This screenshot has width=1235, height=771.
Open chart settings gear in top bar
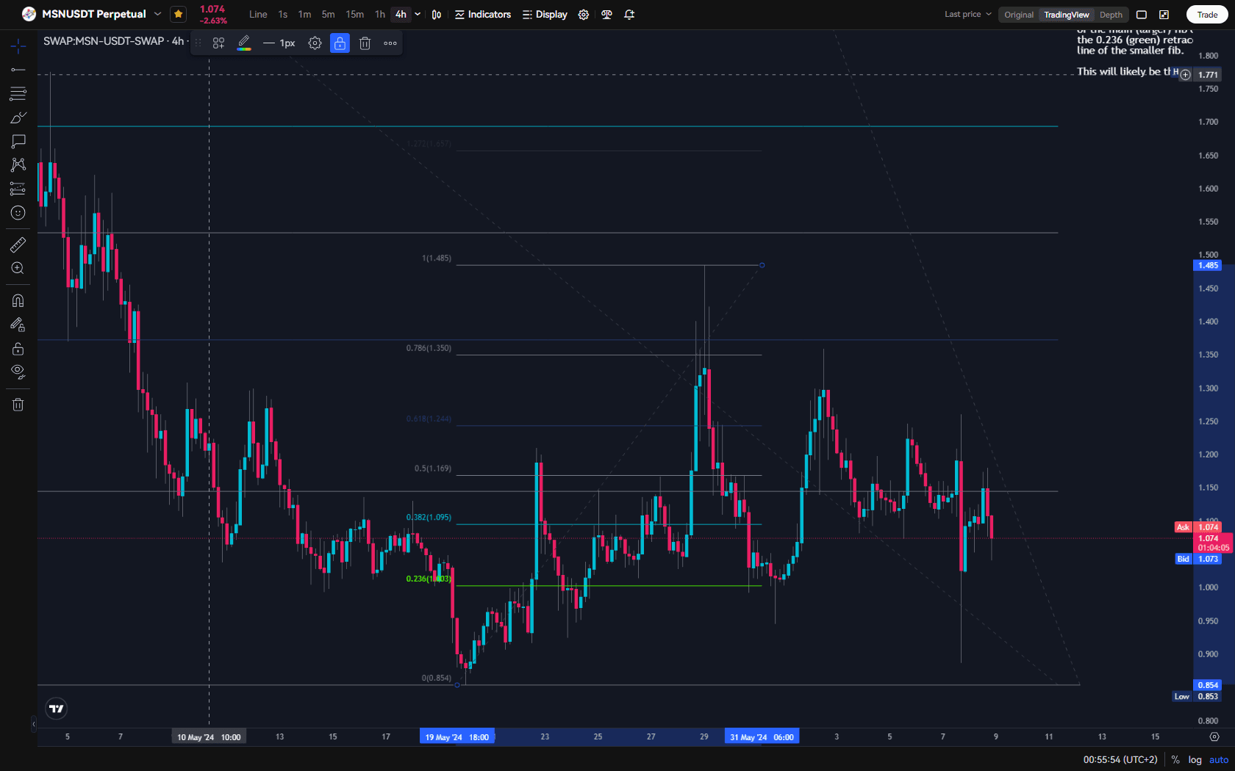(584, 15)
